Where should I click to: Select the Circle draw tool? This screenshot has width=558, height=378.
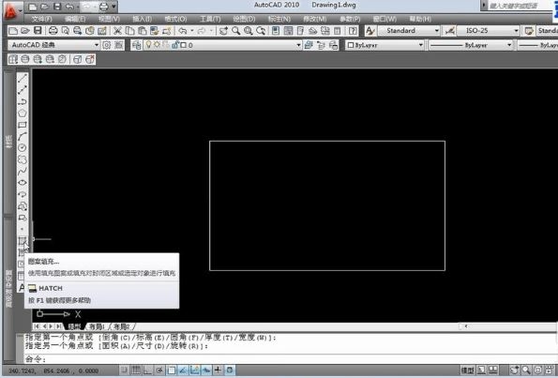point(23,147)
